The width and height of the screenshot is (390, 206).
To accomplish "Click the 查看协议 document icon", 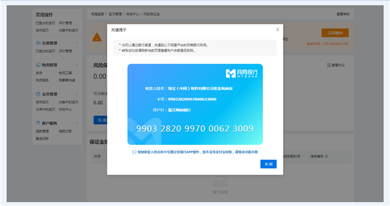I will (329, 65).
